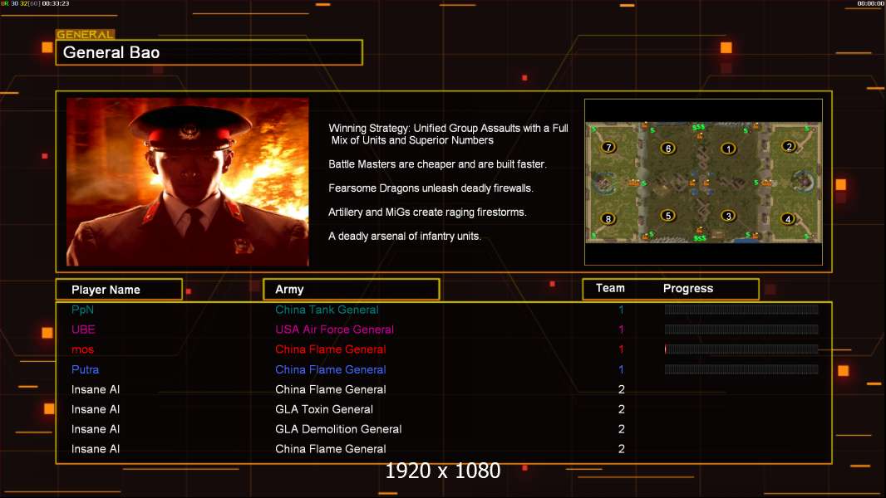Click team number for PpN
The height and width of the screenshot is (498, 886).
click(621, 310)
